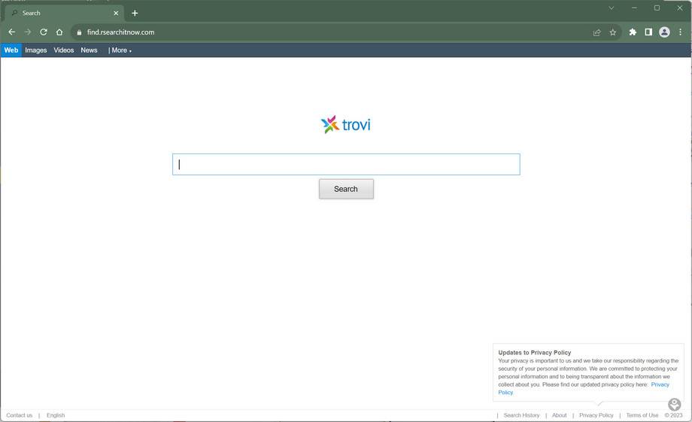Click the Search tab in the browser tab strip
Image resolution: width=692 pixels, height=422 pixels.
(65, 14)
